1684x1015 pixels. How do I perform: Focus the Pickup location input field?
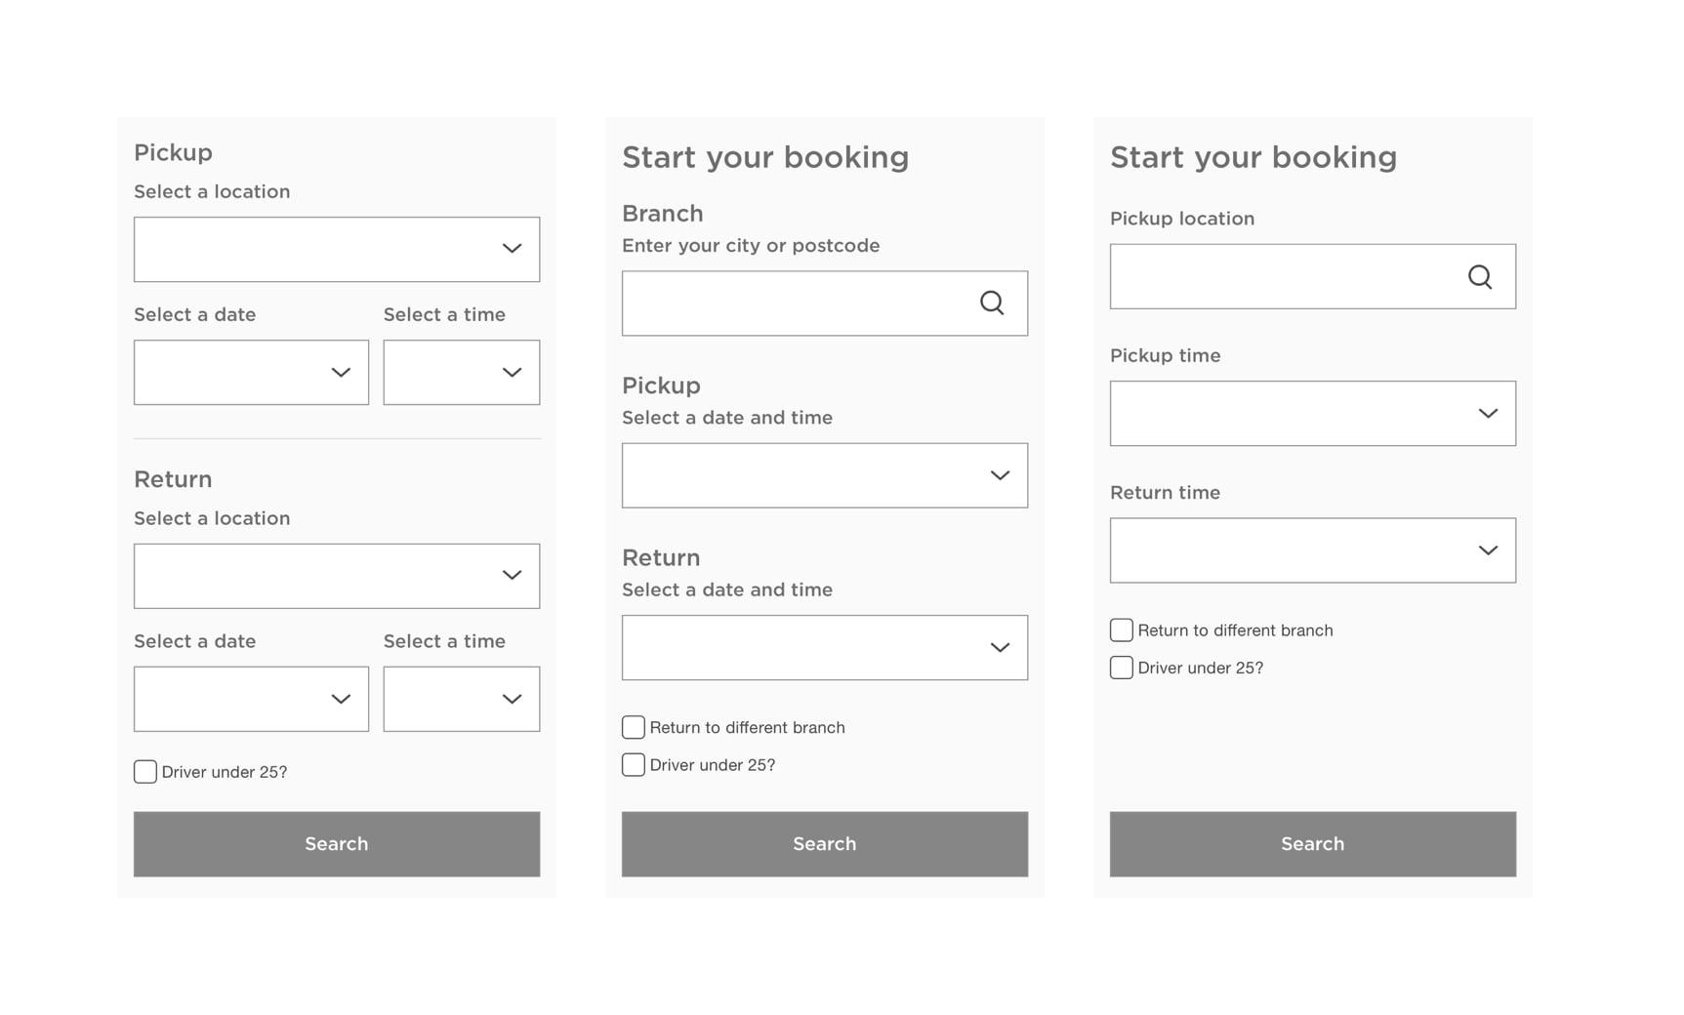pyautogui.click(x=1313, y=277)
